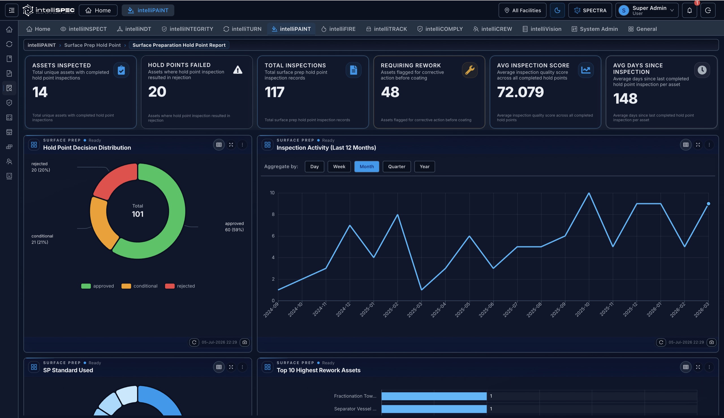Take snapshot of Inspection Activity chart
The width and height of the screenshot is (724, 418).
coord(711,342)
